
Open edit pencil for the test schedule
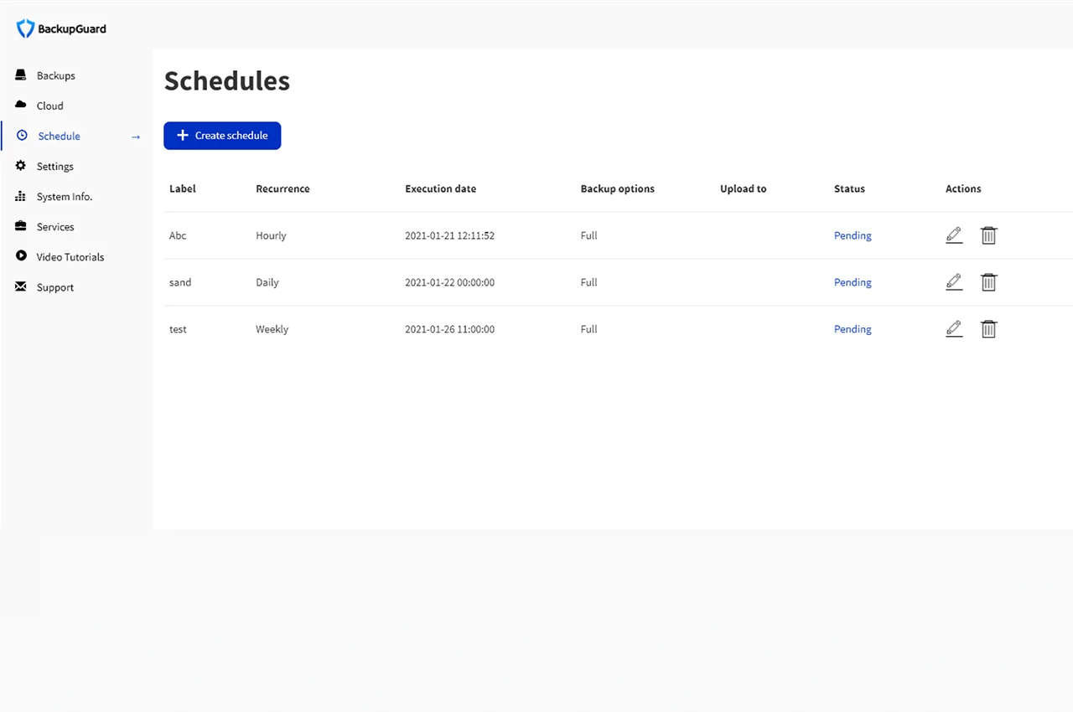click(x=954, y=329)
